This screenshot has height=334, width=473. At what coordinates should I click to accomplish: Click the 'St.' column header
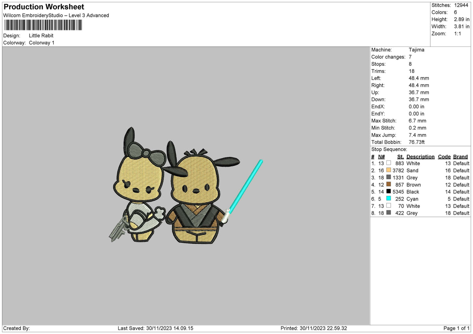coord(400,156)
